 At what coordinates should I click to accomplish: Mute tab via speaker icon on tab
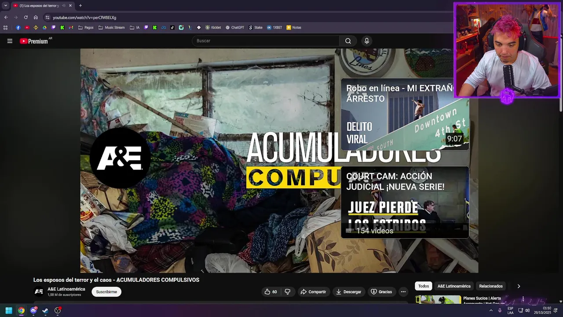tap(64, 5)
